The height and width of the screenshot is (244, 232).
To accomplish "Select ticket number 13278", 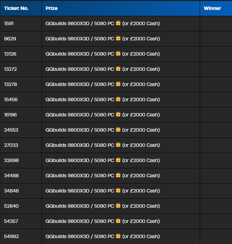I will tap(11, 84).
